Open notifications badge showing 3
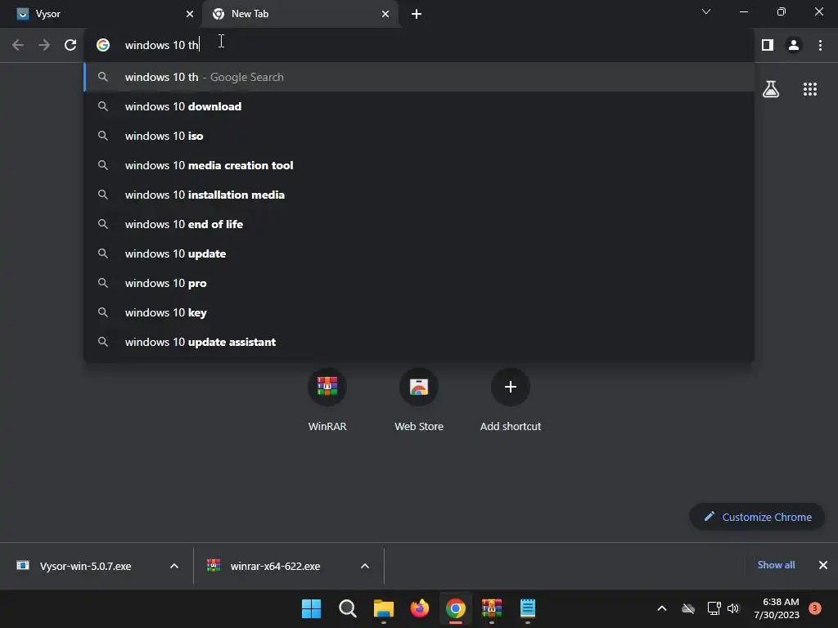838x628 pixels. (815, 608)
